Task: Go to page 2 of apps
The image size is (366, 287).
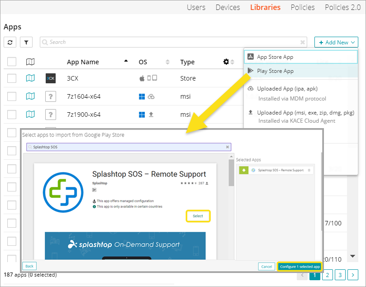Action: click(x=328, y=274)
